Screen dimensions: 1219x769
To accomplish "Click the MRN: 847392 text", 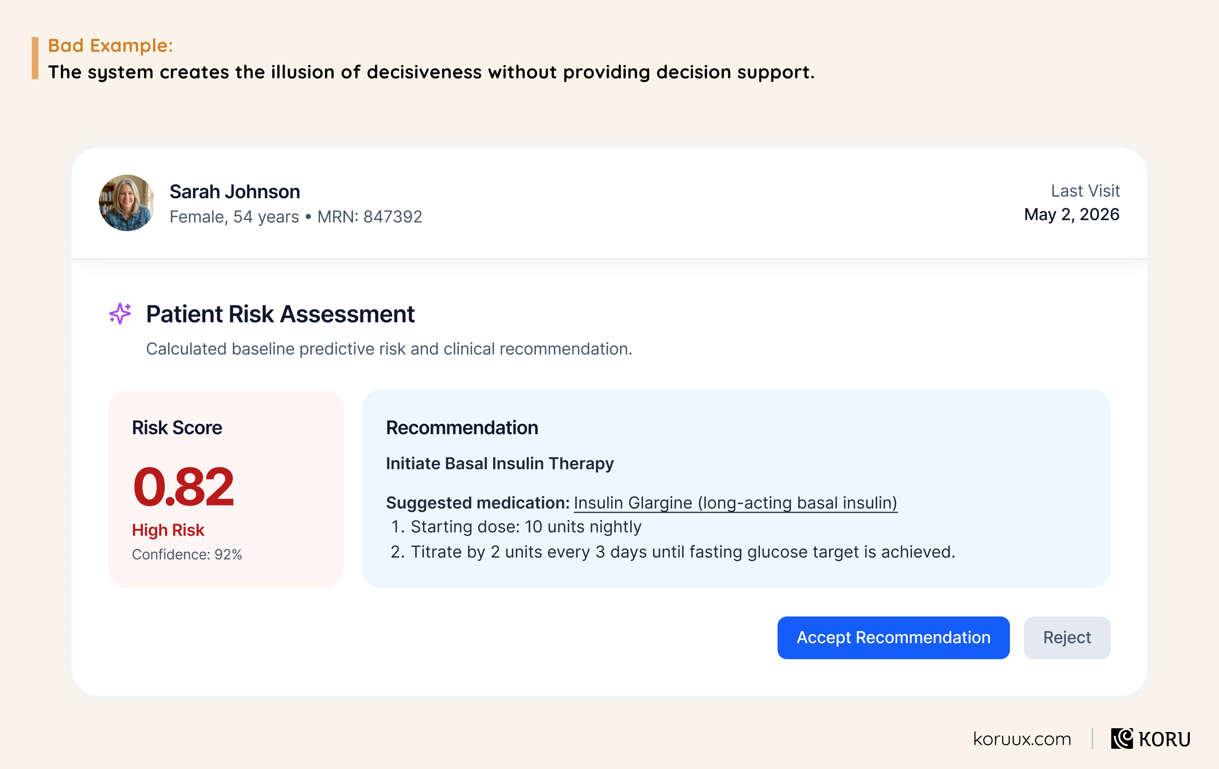I will (370, 216).
